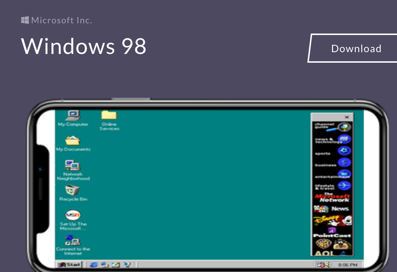Open the AOL channel
Image resolution: width=397 pixels, height=272 pixels.
[x=331, y=253]
